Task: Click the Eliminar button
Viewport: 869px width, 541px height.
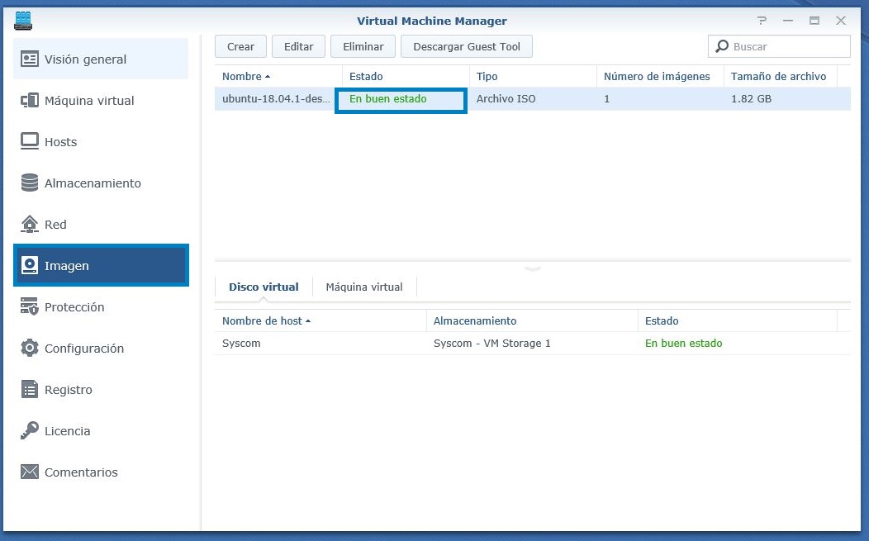Action: pyautogui.click(x=363, y=46)
